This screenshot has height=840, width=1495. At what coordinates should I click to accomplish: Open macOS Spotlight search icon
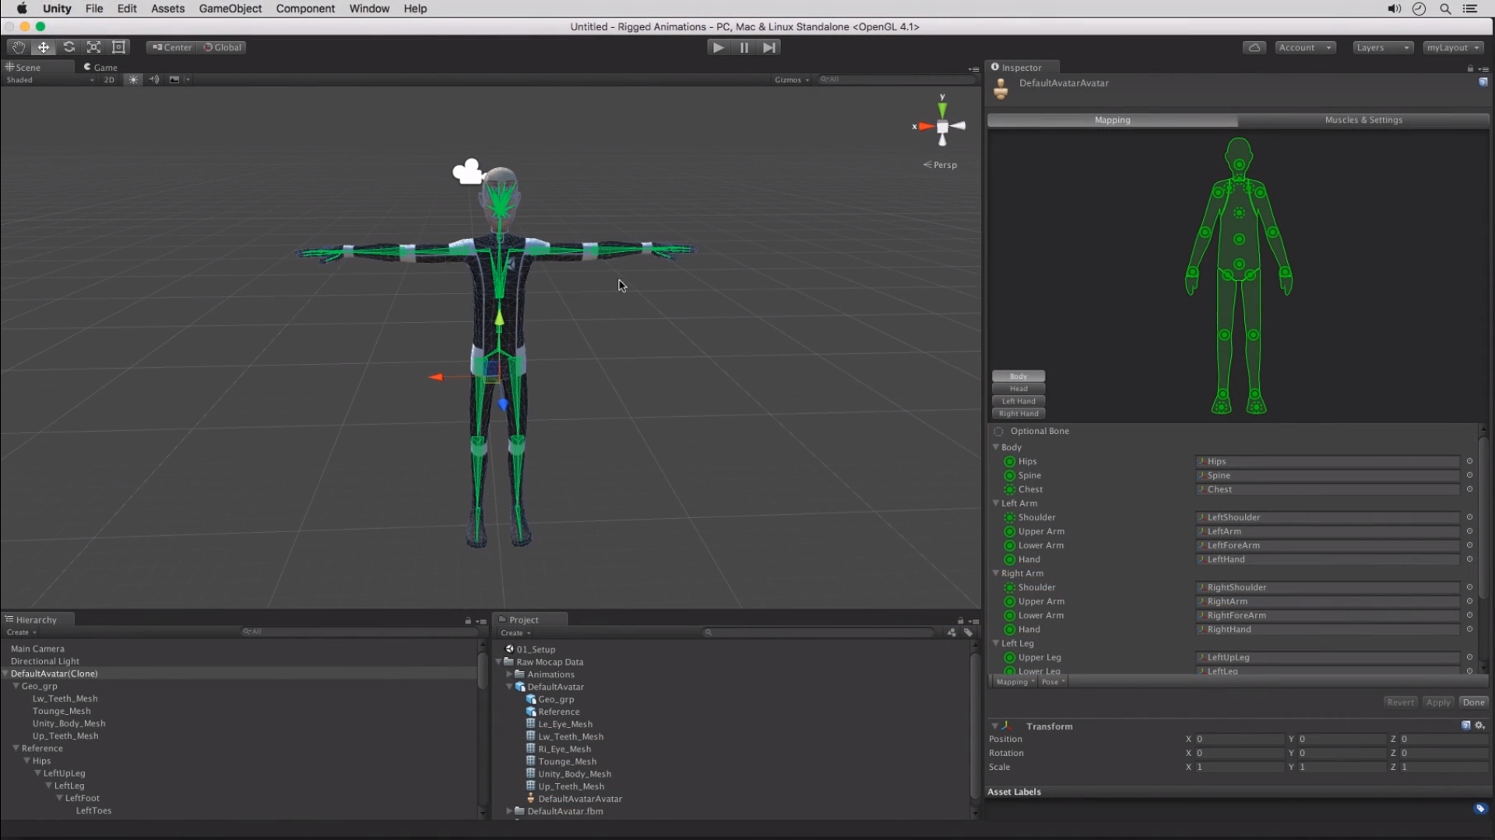coord(1445,9)
